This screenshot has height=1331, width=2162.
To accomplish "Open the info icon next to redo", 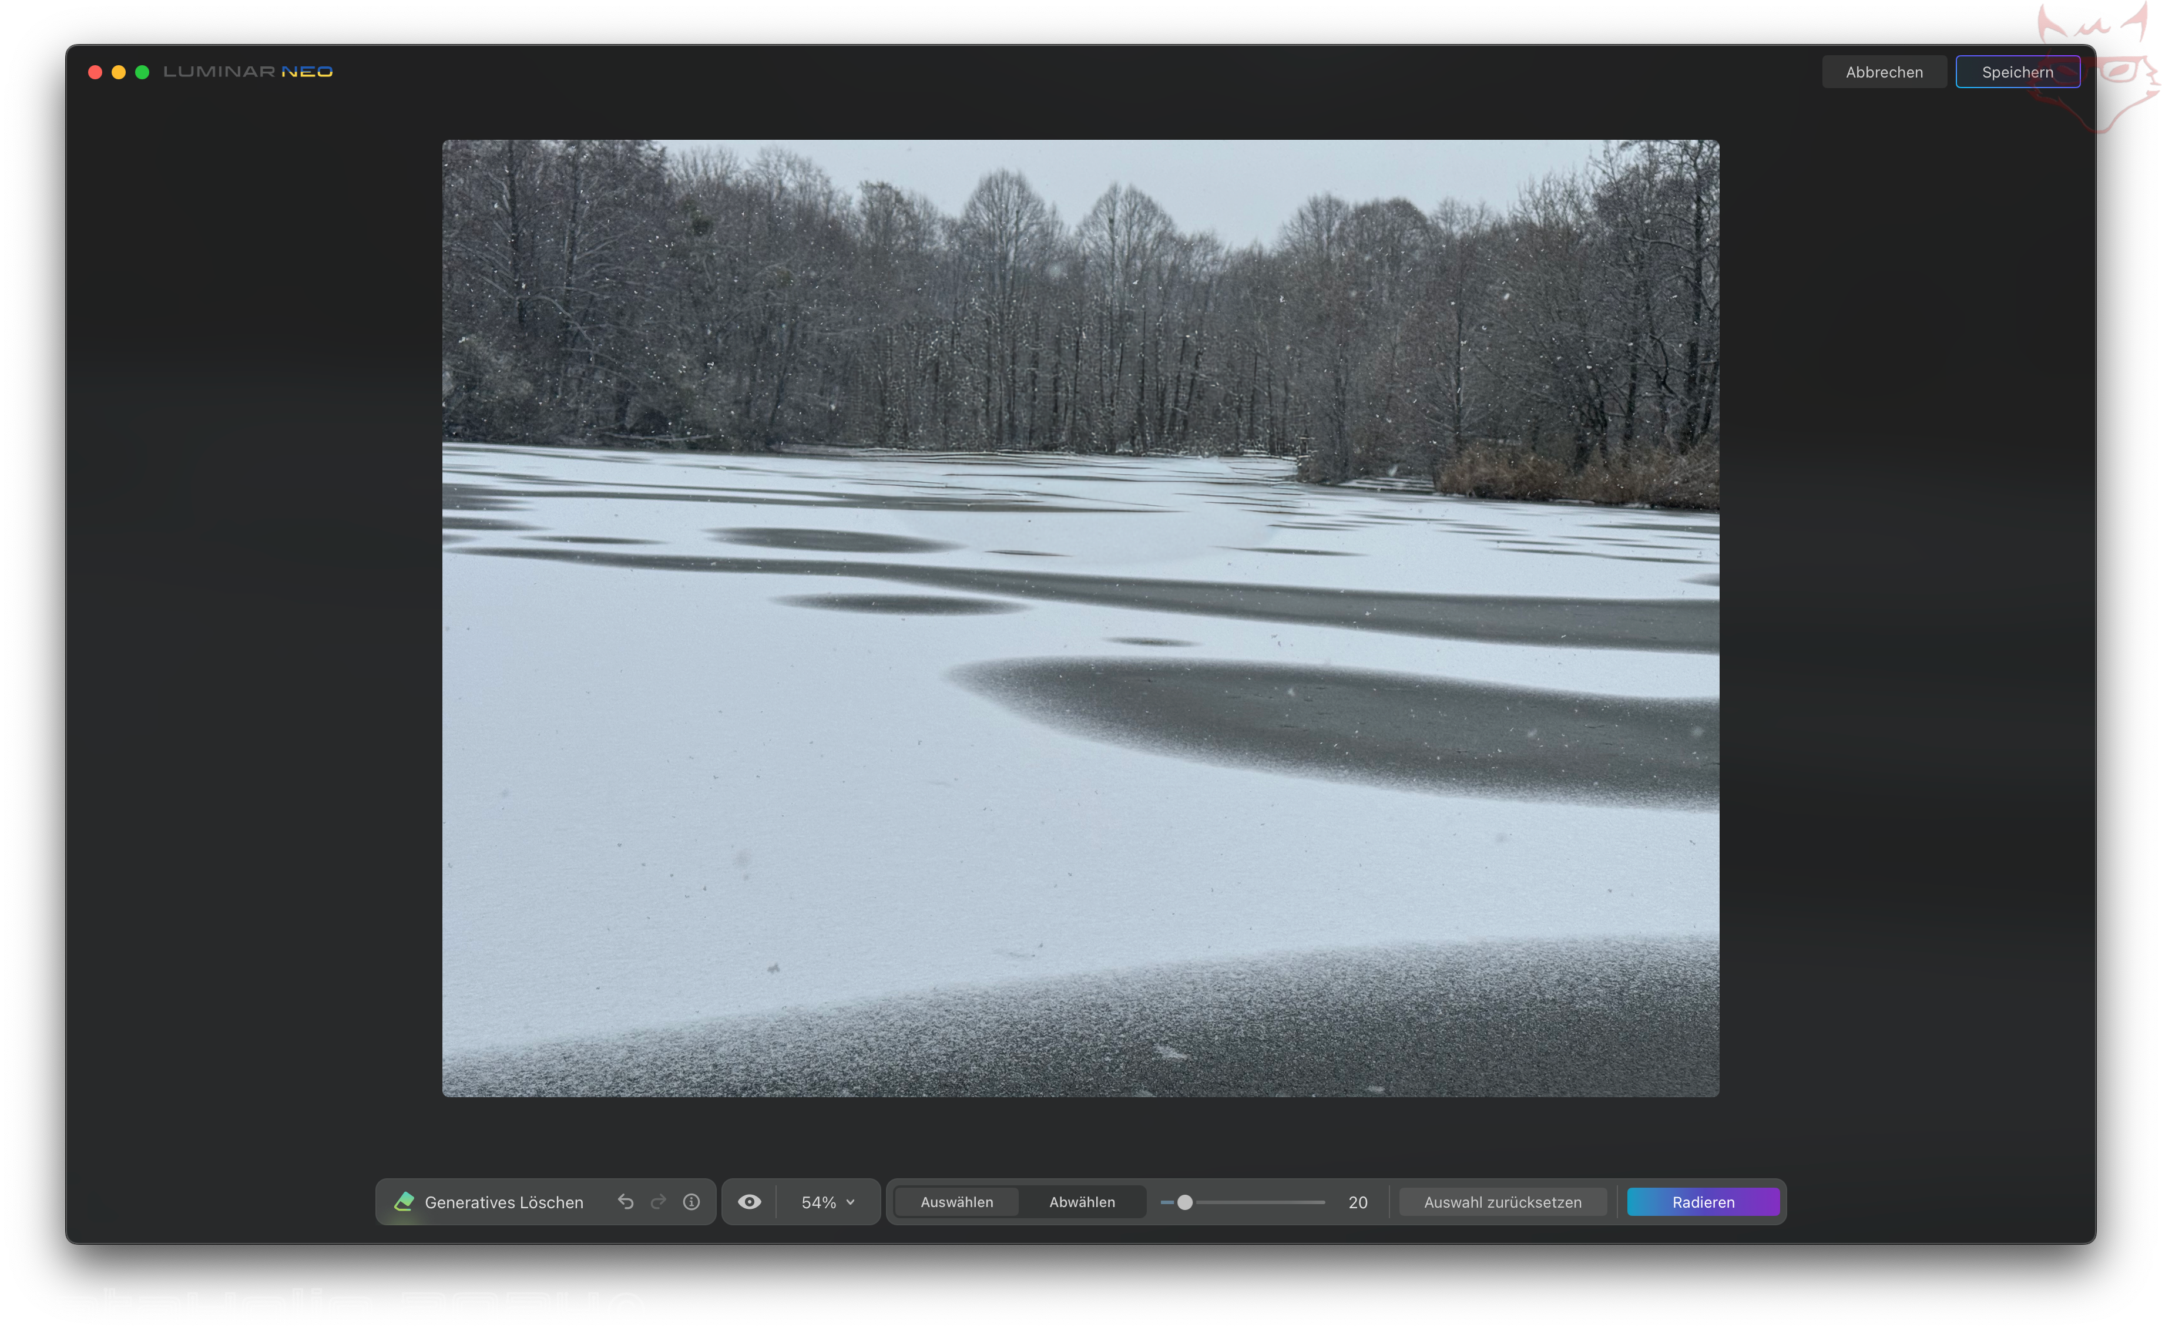I will click(692, 1202).
